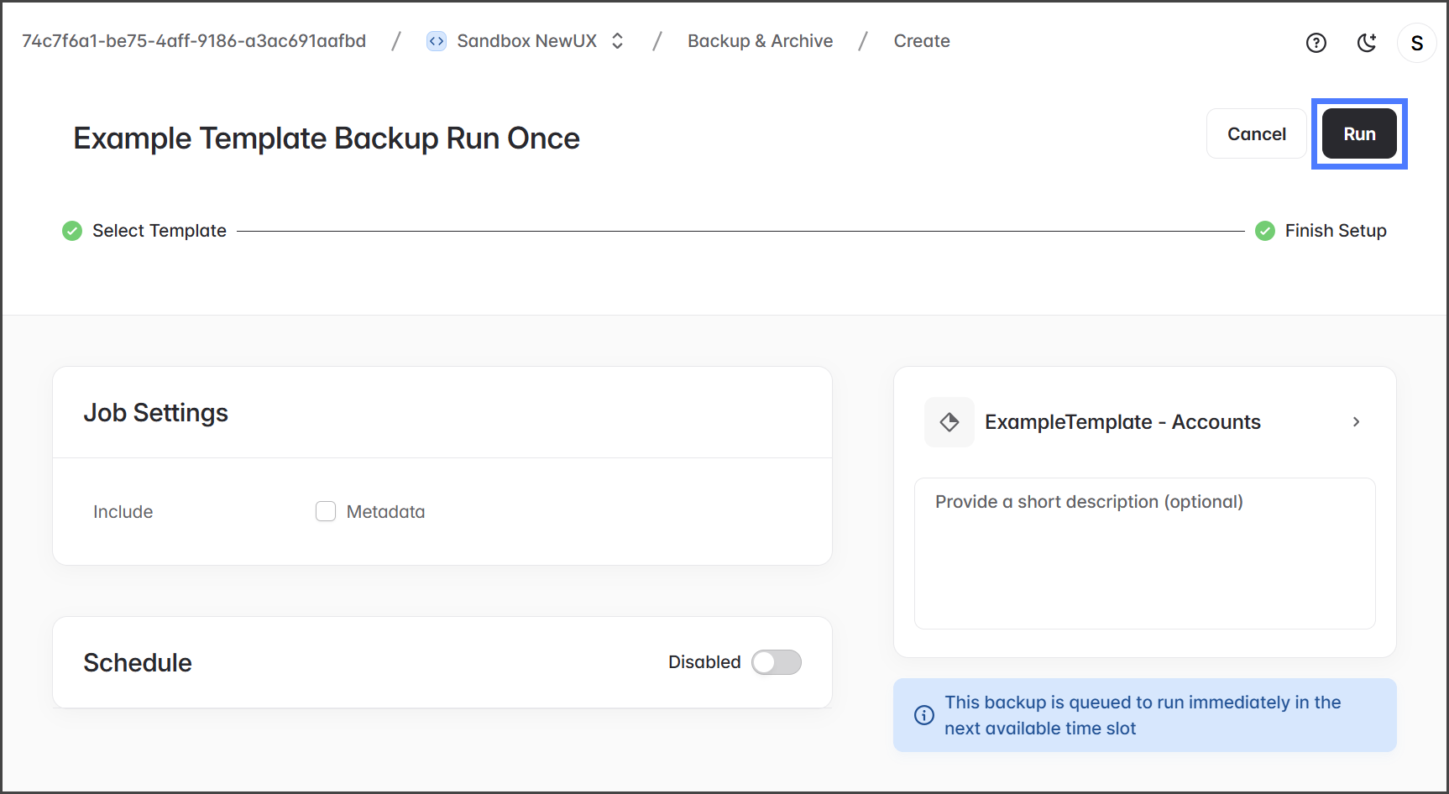Go to the Finish Setup step
Image resolution: width=1449 pixels, height=794 pixels.
click(1335, 231)
